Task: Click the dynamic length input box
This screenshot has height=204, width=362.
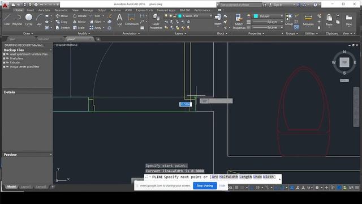Action: point(186,104)
